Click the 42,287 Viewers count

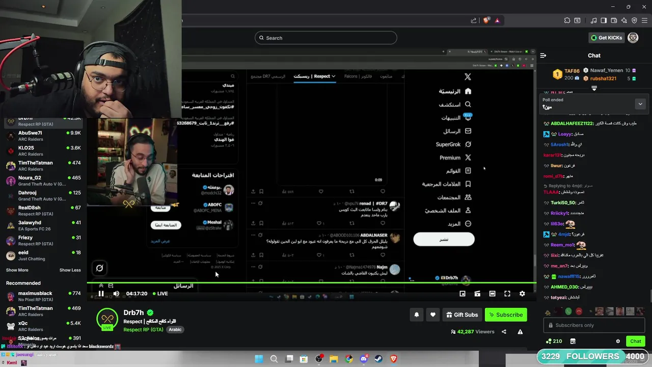coord(473,332)
